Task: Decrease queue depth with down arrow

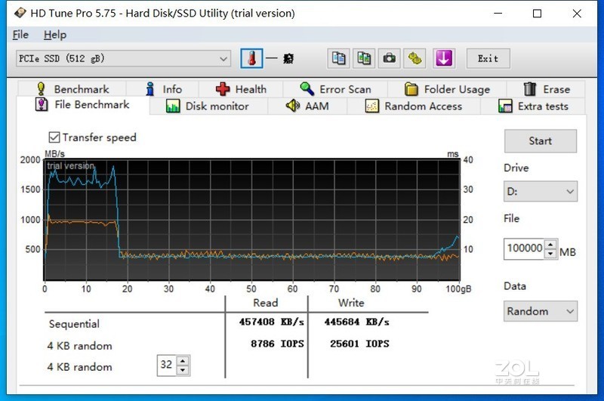Action: [x=183, y=370]
